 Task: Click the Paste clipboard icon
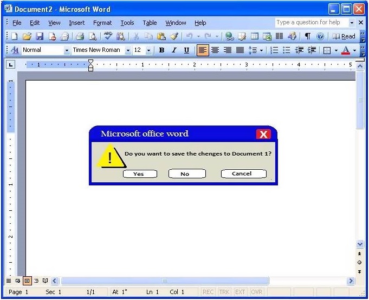(161, 36)
